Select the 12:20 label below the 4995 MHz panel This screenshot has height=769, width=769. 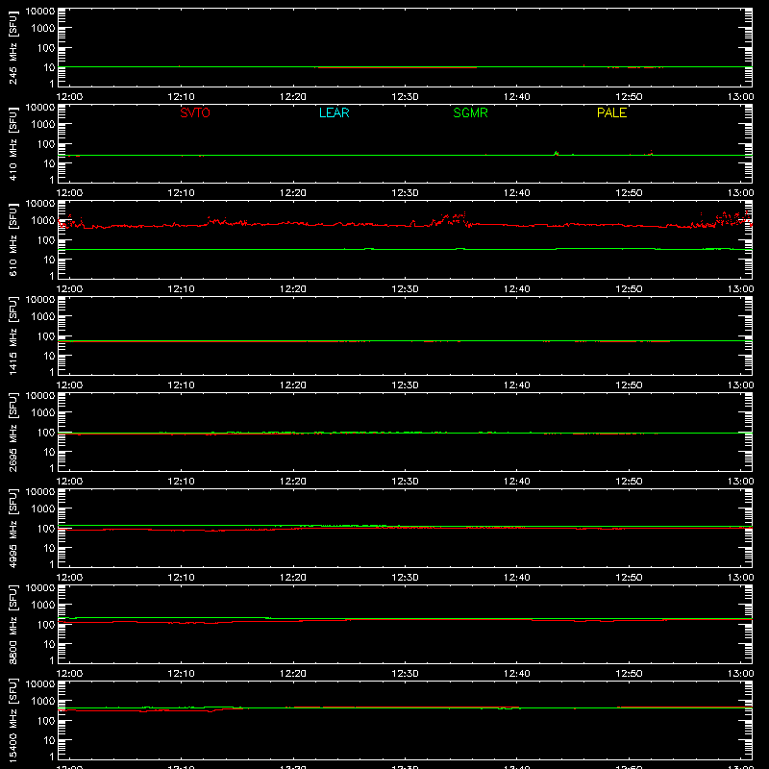pyautogui.click(x=293, y=578)
